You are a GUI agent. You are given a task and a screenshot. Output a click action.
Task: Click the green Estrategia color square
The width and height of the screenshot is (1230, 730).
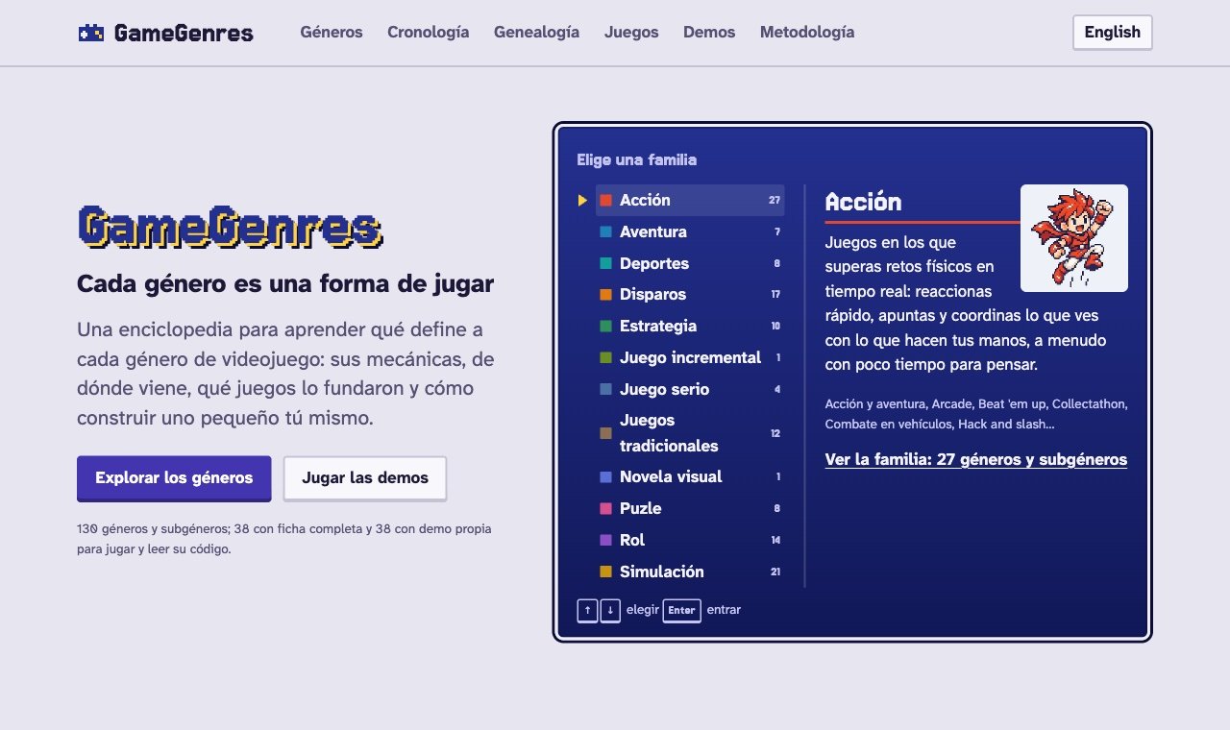(x=605, y=326)
